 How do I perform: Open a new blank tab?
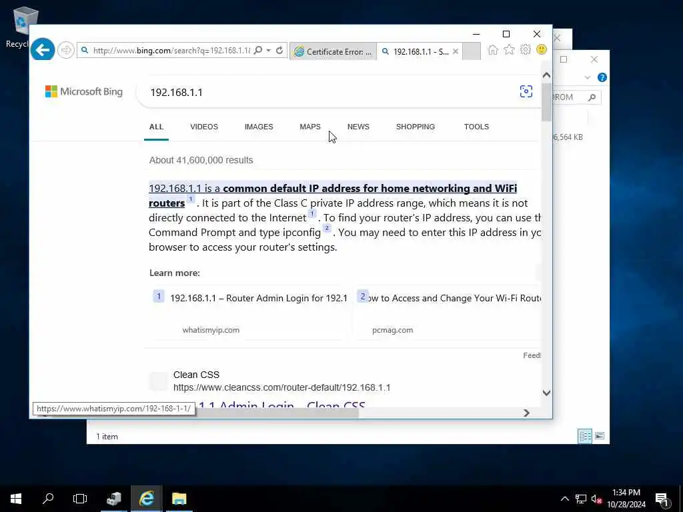472,51
